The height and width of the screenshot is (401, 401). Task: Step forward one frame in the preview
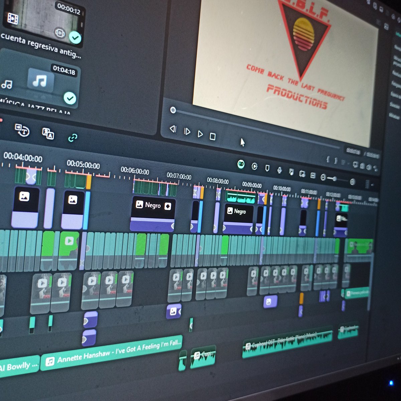[x=187, y=131]
